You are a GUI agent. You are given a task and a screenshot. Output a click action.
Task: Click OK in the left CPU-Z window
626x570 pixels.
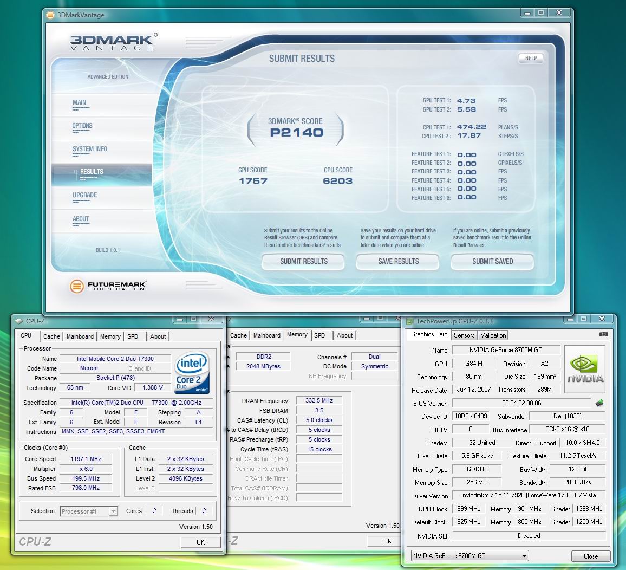coord(200,542)
